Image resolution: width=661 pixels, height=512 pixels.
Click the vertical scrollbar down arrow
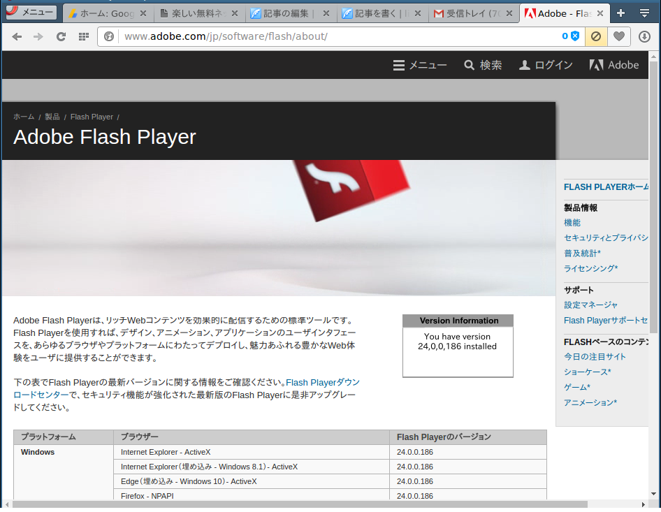coord(653,494)
